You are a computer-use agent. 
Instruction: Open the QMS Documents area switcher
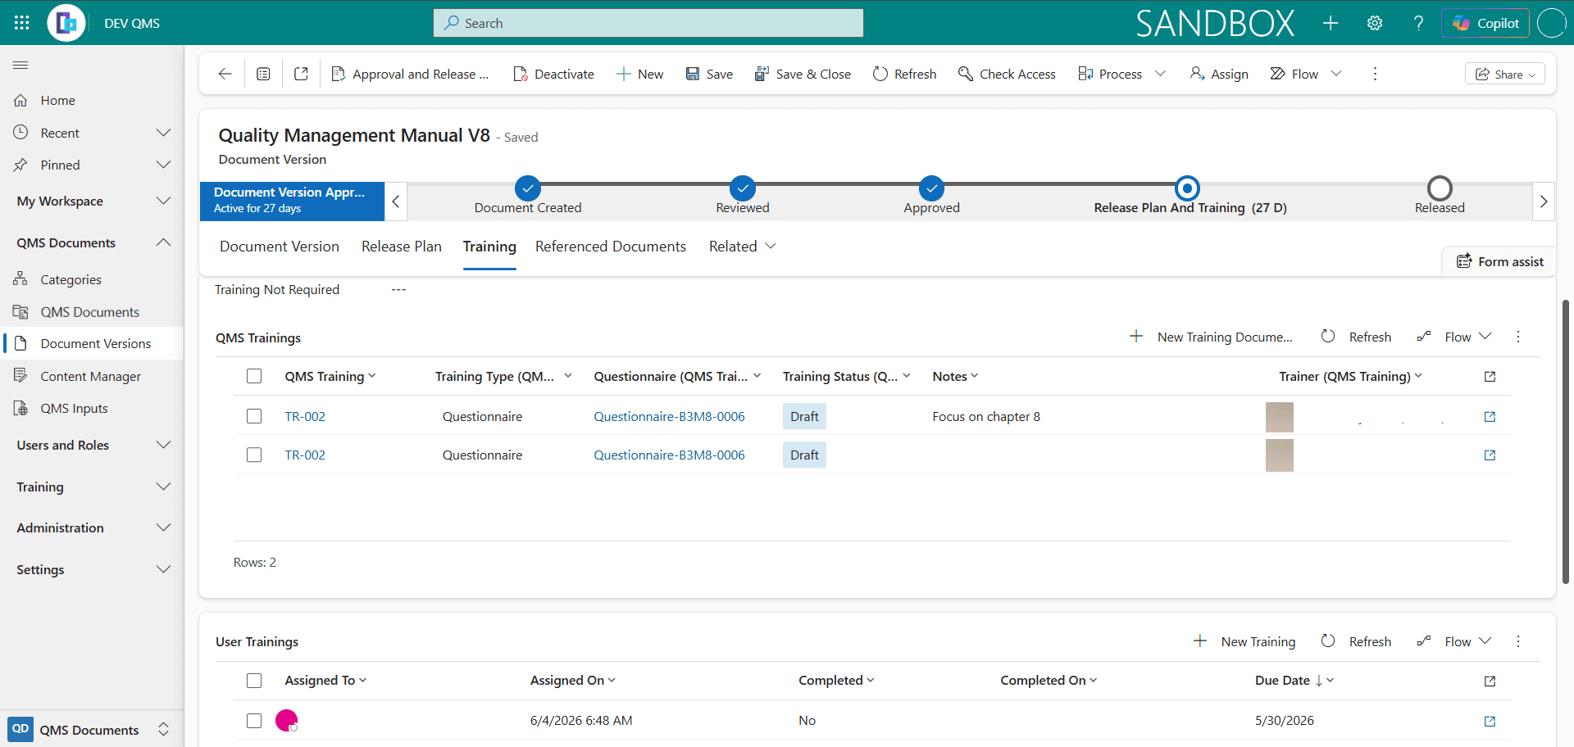[x=92, y=729]
